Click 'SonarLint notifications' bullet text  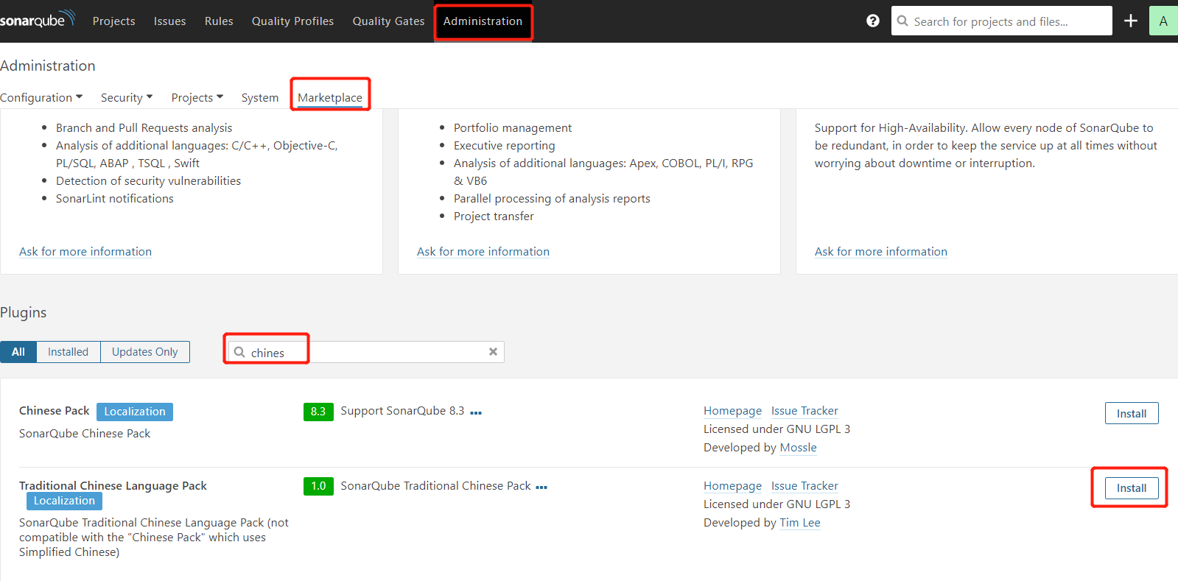point(115,199)
